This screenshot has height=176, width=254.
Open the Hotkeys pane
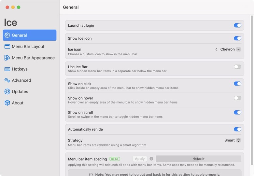point(30,69)
